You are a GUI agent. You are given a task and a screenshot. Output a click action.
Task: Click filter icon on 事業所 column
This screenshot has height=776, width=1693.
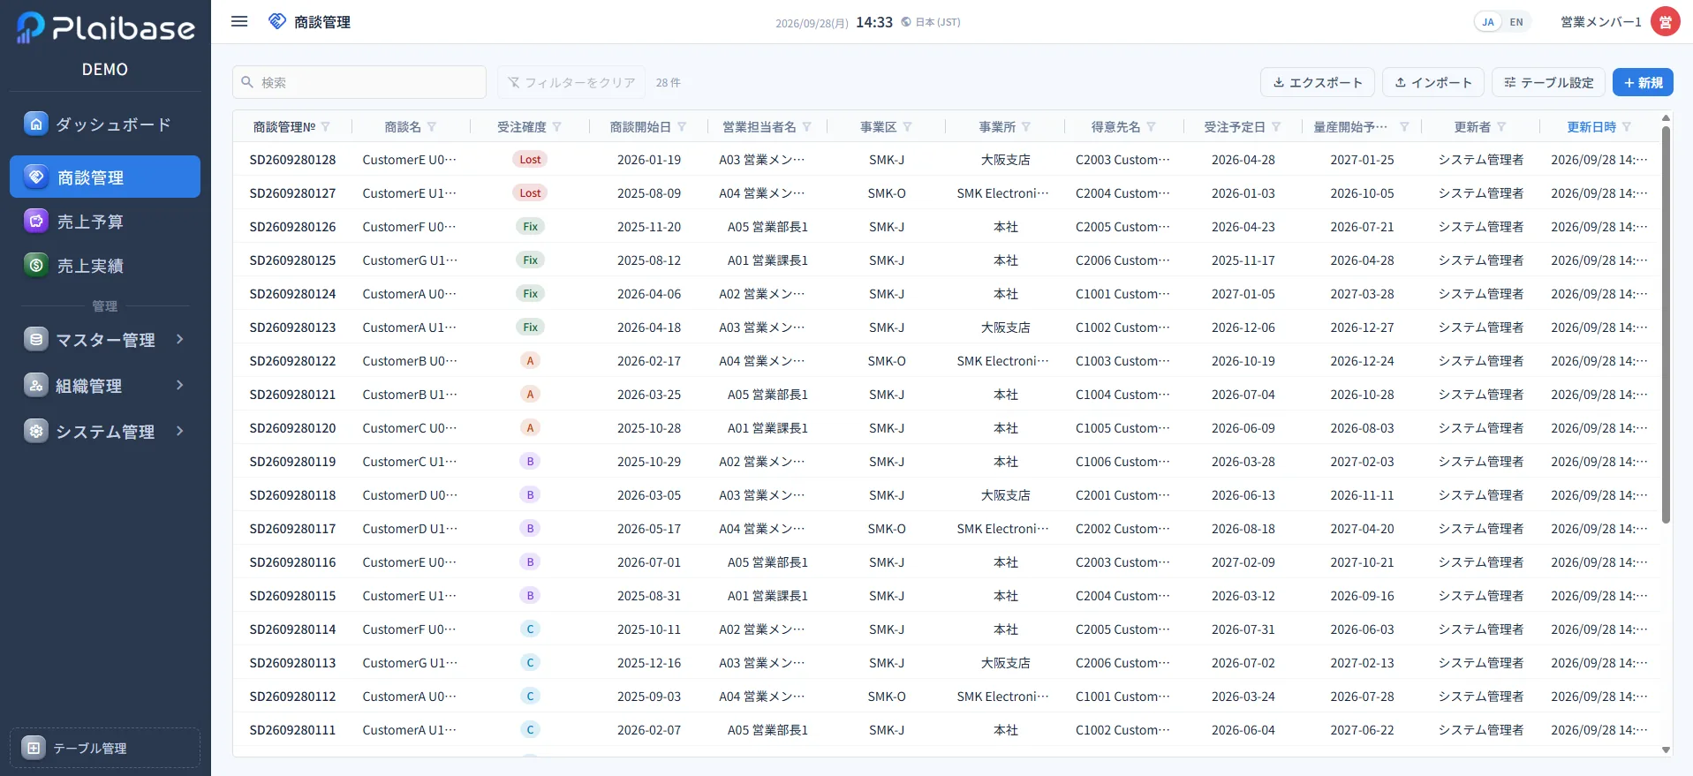click(x=1026, y=127)
